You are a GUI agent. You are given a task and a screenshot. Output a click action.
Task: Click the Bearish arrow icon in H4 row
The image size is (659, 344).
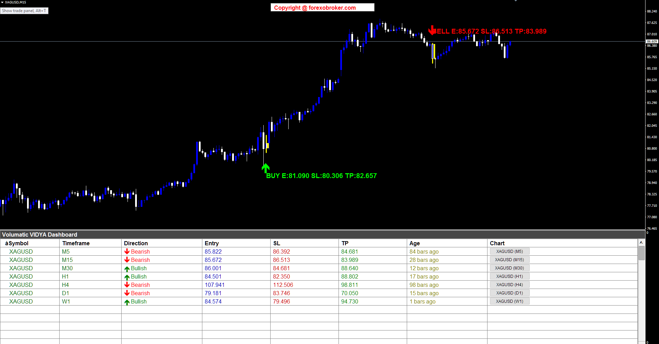coord(127,285)
